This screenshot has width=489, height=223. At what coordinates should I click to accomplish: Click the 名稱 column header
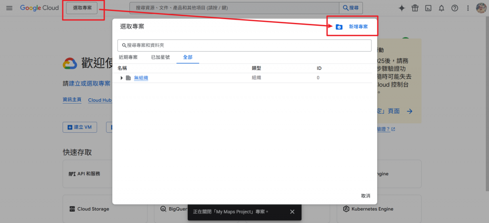(122, 68)
